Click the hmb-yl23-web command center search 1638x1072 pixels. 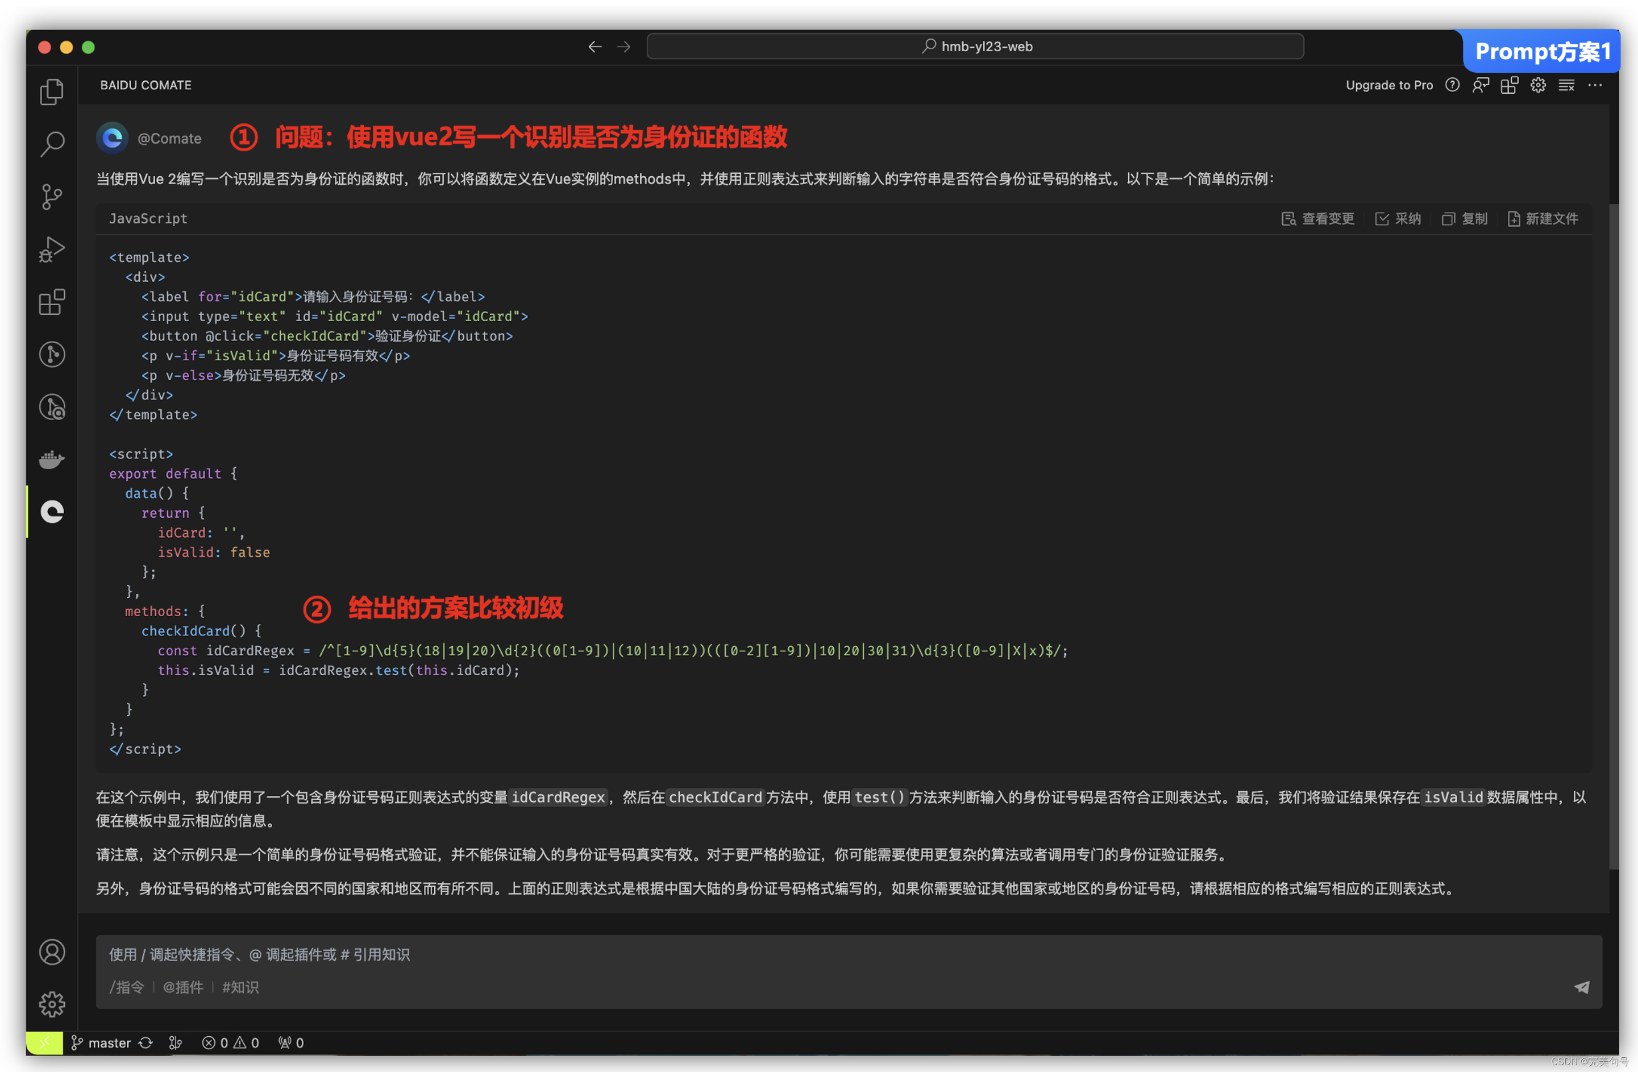(975, 46)
